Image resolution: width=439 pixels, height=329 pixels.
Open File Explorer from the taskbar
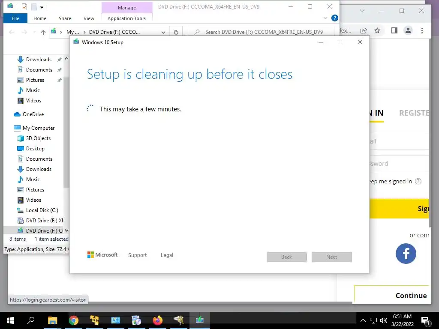click(x=52, y=320)
